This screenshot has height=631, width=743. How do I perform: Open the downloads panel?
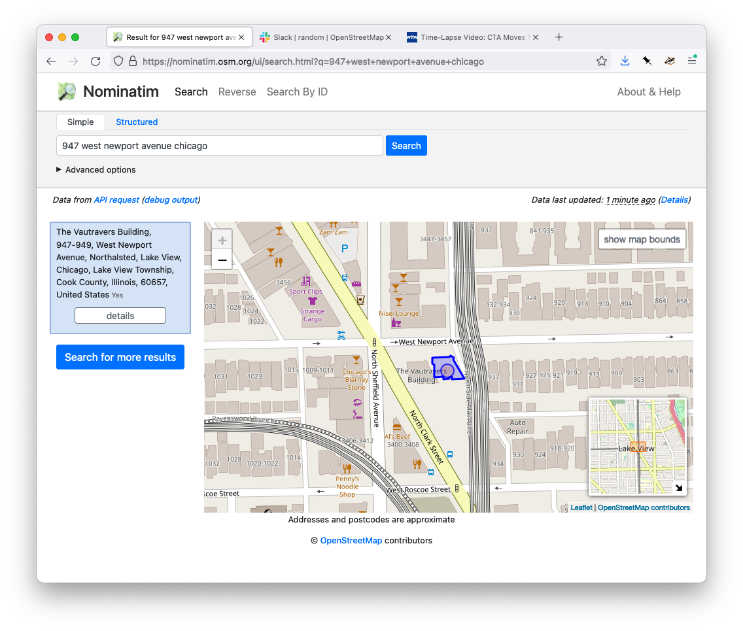tap(625, 61)
